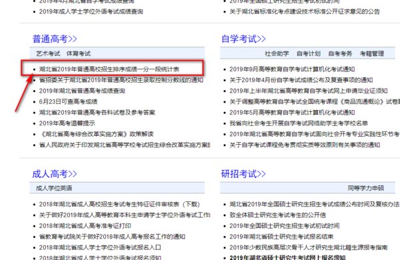
Task: Open 2018年湖北省成人高校招生考试考生特征证件审核表（下载）
Action: 119,205
